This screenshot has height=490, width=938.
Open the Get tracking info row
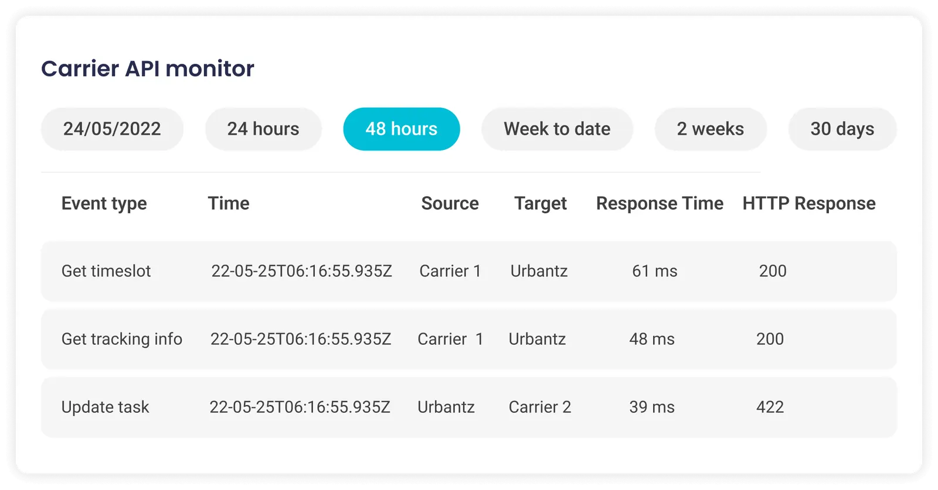point(469,339)
